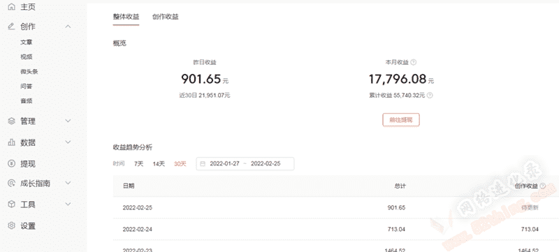Collapse the 创作 menu chevron
559x252 pixels.
[x=68, y=27]
